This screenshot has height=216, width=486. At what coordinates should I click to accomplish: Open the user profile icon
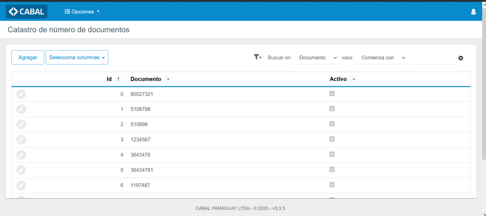474,11
